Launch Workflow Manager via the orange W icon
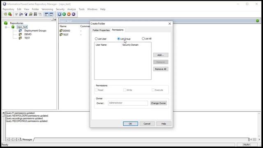The width and height of the screenshot is (263, 148). coord(69,14)
